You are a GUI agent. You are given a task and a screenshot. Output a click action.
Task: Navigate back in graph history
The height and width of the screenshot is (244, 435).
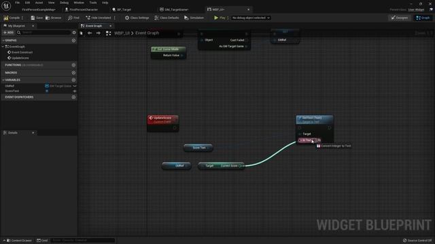click(90, 33)
